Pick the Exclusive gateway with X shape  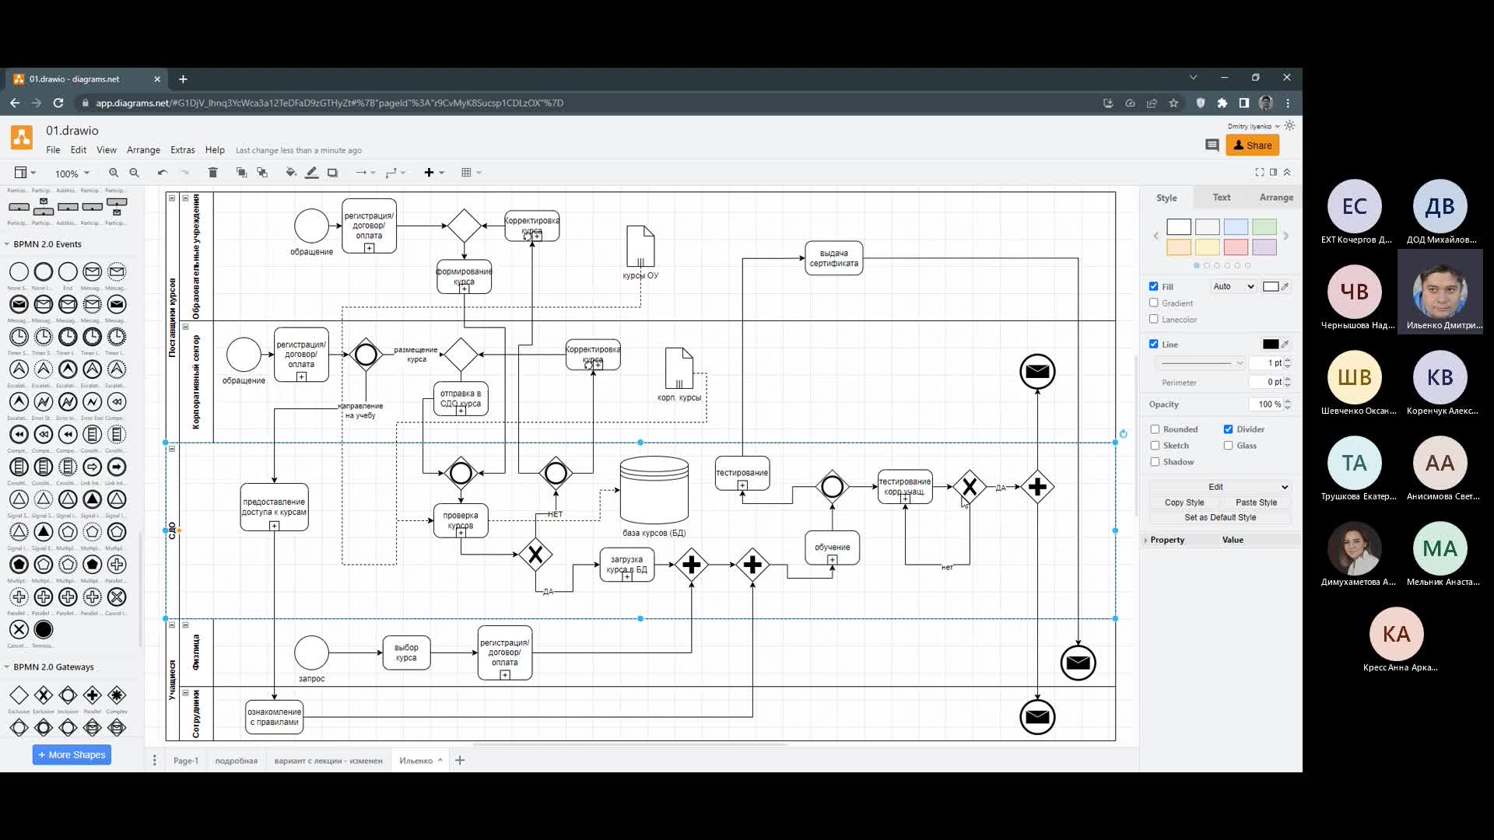click(44, 695)
